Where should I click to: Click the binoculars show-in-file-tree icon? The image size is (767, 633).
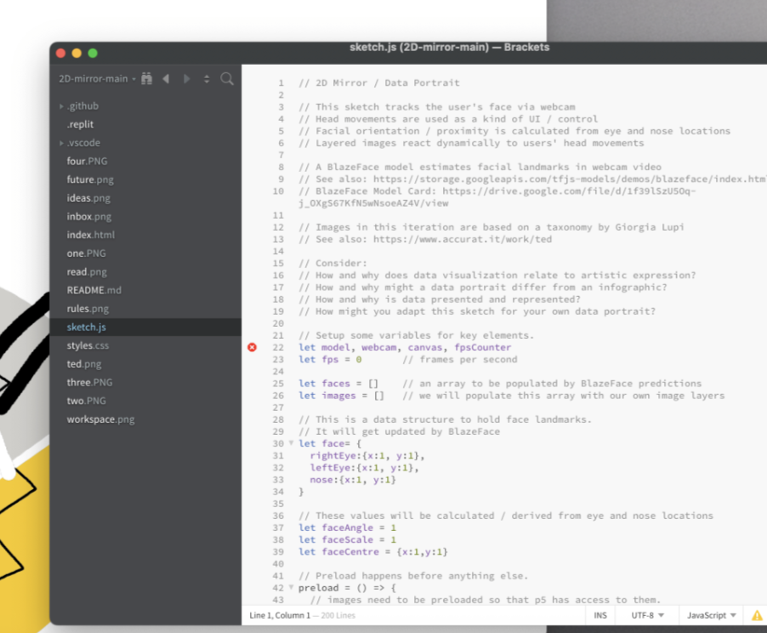(146, 78)
